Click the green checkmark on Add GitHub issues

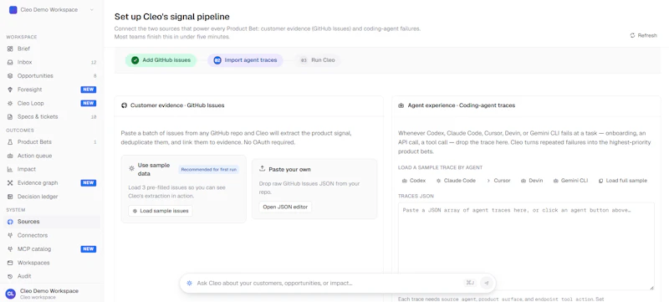point(135,60)
